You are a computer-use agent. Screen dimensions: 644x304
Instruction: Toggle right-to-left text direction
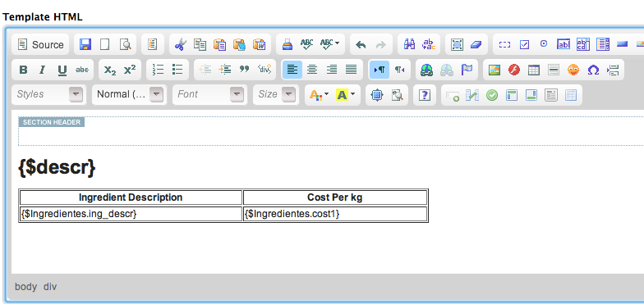tap(399, 70)
